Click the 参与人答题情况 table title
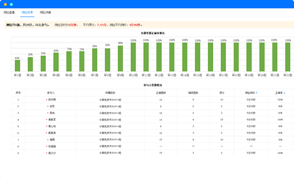The image size is (294, 178). click(153, 85)
